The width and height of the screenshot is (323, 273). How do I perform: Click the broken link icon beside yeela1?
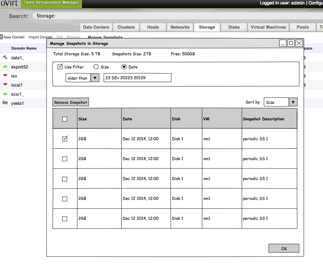pyautogui.click(x=5, y=103)
